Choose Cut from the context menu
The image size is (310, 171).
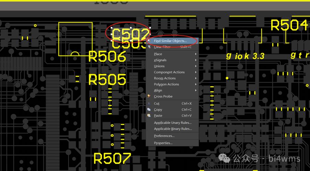pos(172,103)
